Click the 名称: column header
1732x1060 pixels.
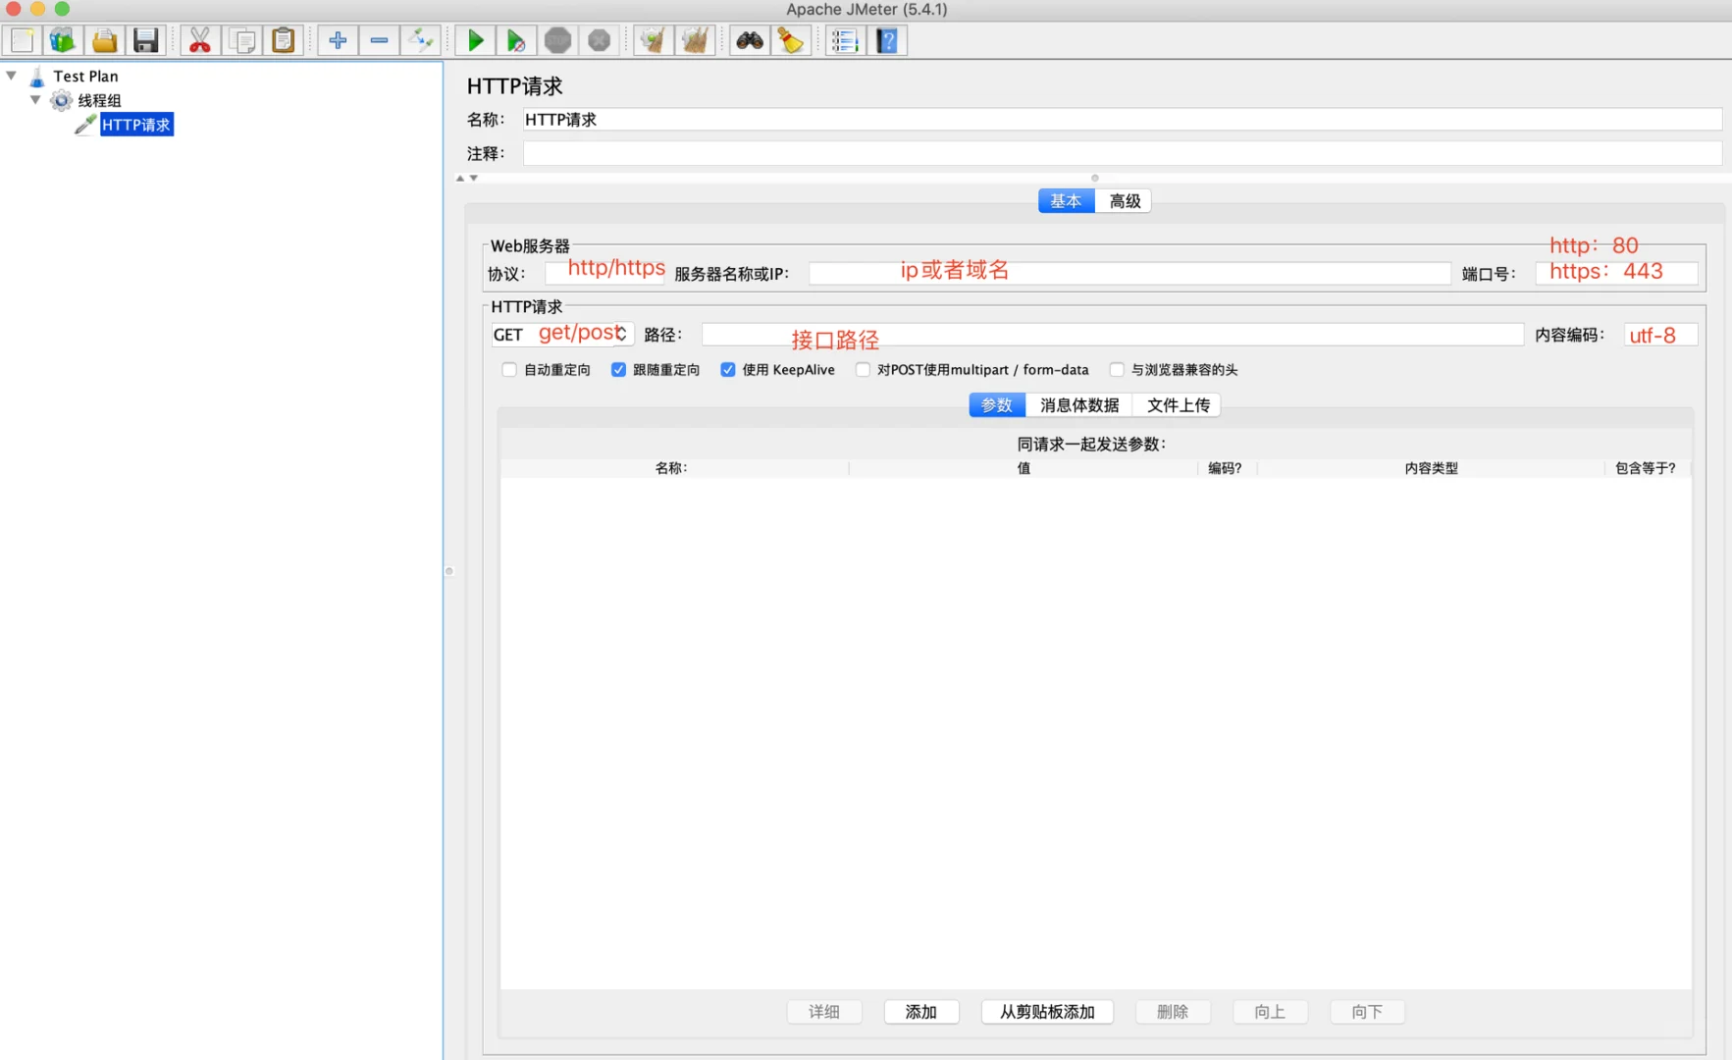tap(673, 468)
